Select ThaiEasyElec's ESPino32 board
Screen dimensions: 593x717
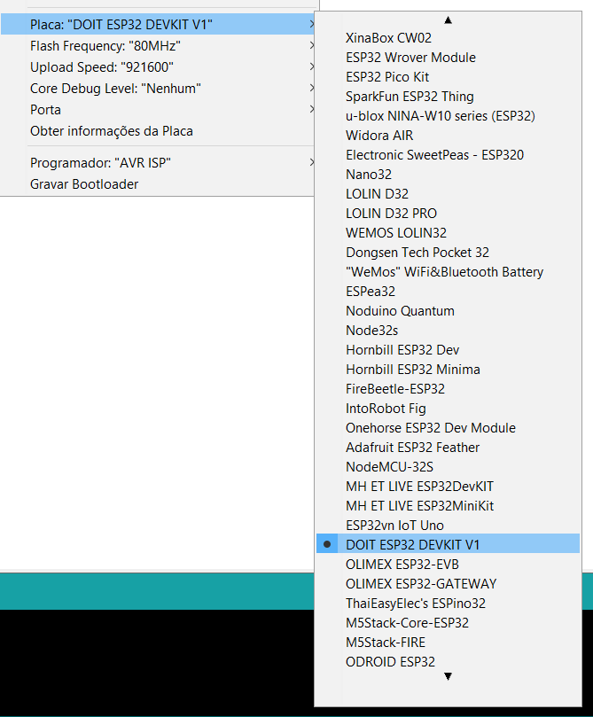coord(448,604)
